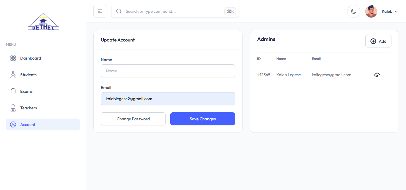
Task: Click the Students group icon
Action: click(x=13, y=75)
